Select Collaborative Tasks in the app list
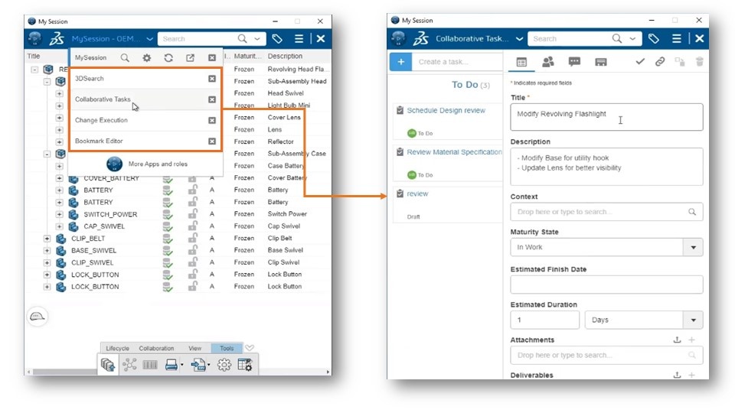The height and width of the screenshot is (413, 735). click(103, 99)
